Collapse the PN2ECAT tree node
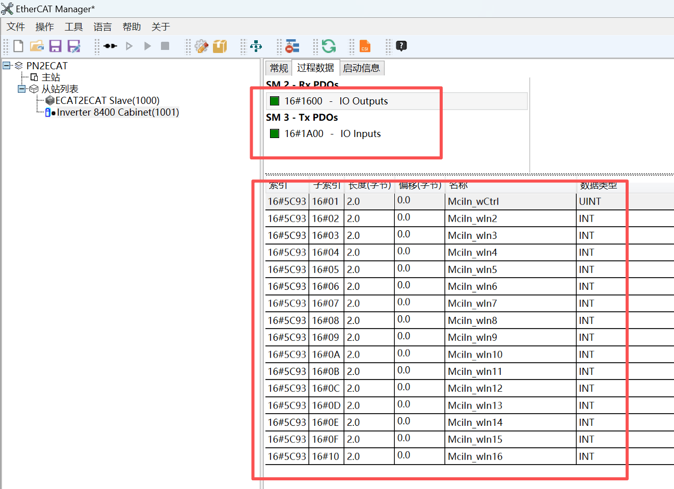This screenshot has width=674, height=489. (6, 65)
